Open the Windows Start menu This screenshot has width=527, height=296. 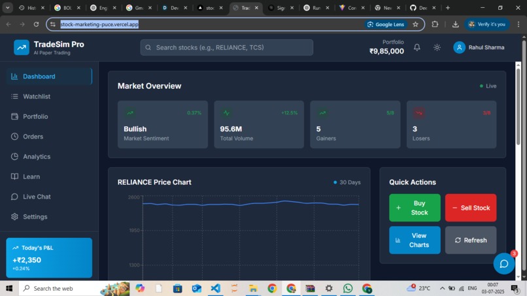[x=9, y=288]
